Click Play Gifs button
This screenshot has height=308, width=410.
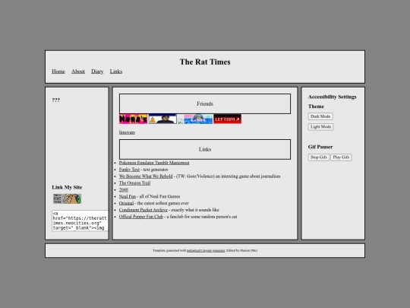(x=341, y=157)
